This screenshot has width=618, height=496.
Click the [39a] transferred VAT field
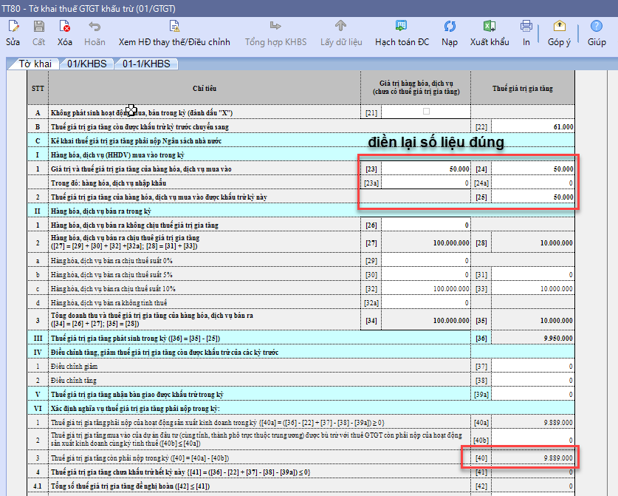tap(532, 395)
